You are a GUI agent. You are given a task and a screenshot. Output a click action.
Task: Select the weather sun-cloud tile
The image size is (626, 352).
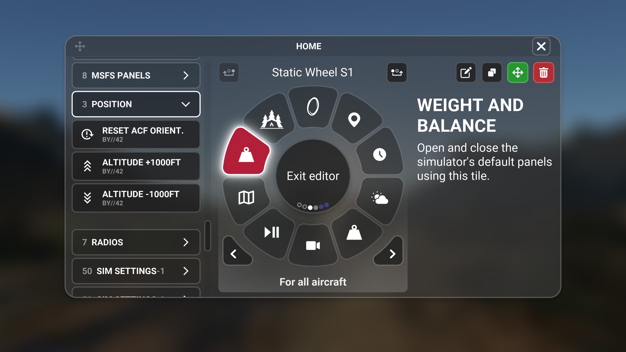click(380, 198)
